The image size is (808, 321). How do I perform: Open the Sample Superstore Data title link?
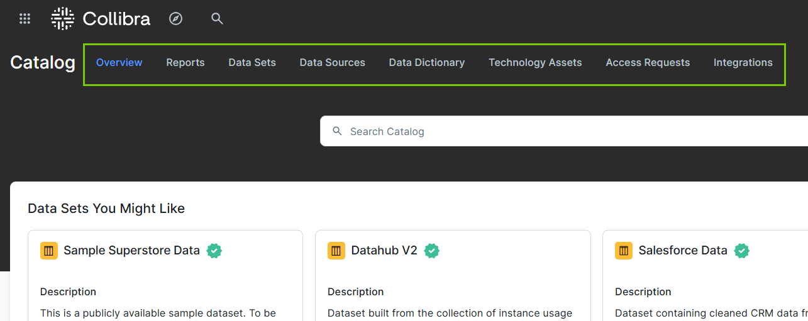click(131, 251)
